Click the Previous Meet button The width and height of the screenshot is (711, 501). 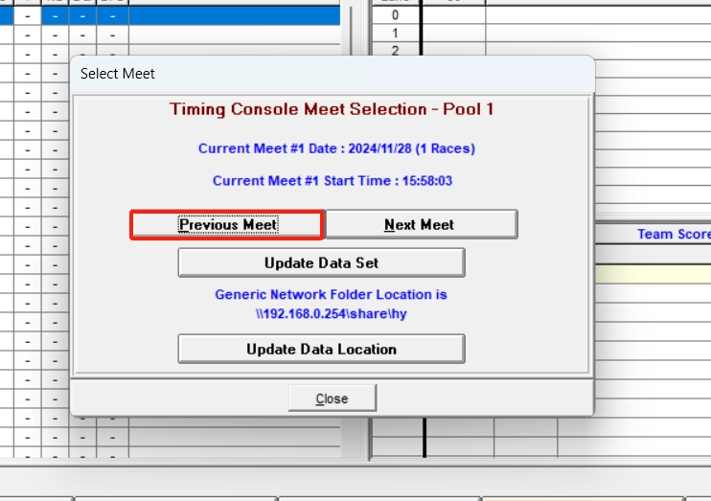click(226, 225)
